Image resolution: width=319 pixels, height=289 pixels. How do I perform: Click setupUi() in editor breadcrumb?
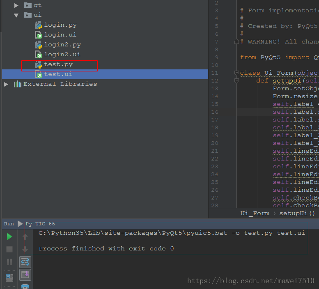click(297, 213)
